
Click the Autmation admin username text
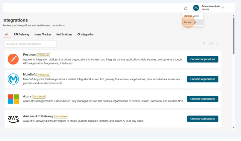[x=210, y=6]
